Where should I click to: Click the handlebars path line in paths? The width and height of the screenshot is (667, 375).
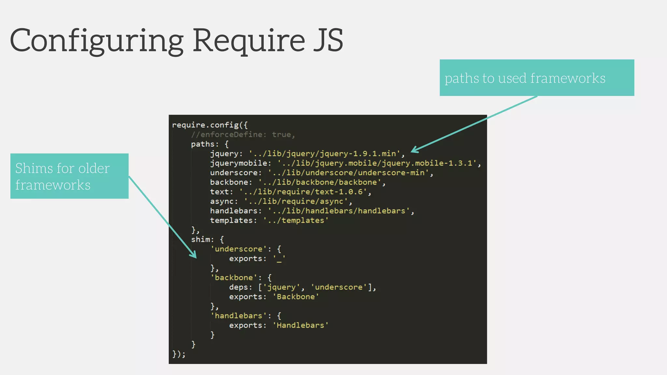[312, 211]
